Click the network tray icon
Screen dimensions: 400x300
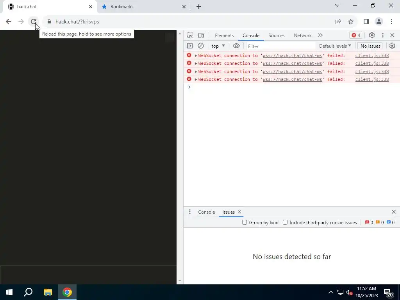click(340, 292)
